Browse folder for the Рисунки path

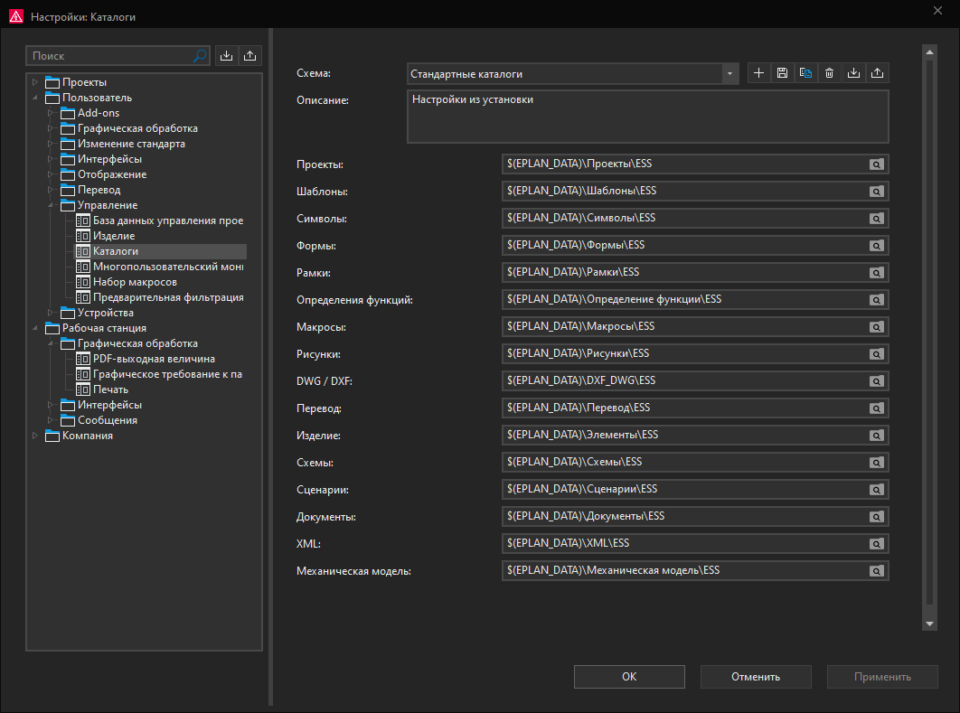pos(877,353)
